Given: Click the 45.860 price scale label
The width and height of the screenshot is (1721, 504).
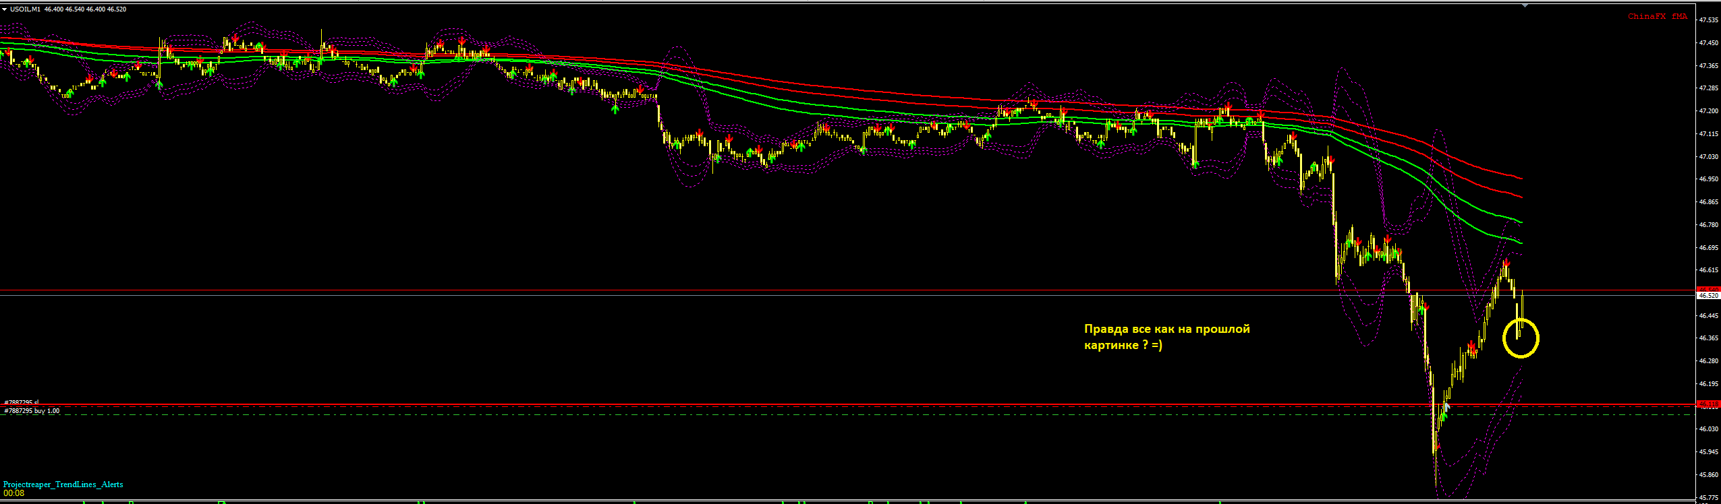Looking at the screenshot, I should [1709, 475].
